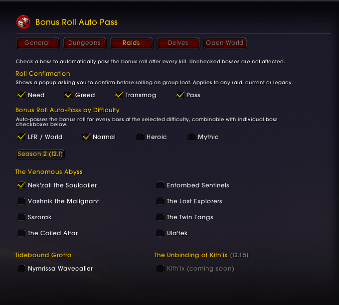Viewport: 339px width, 305px height.
Task: Disable LFR / World difficulty auto-pass
Action: (x=21, y=137)
